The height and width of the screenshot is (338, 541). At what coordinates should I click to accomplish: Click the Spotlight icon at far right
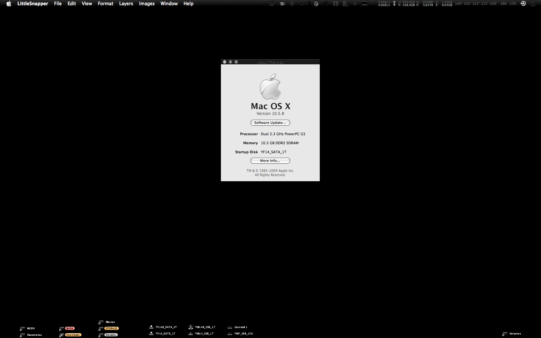click(533, 4)
